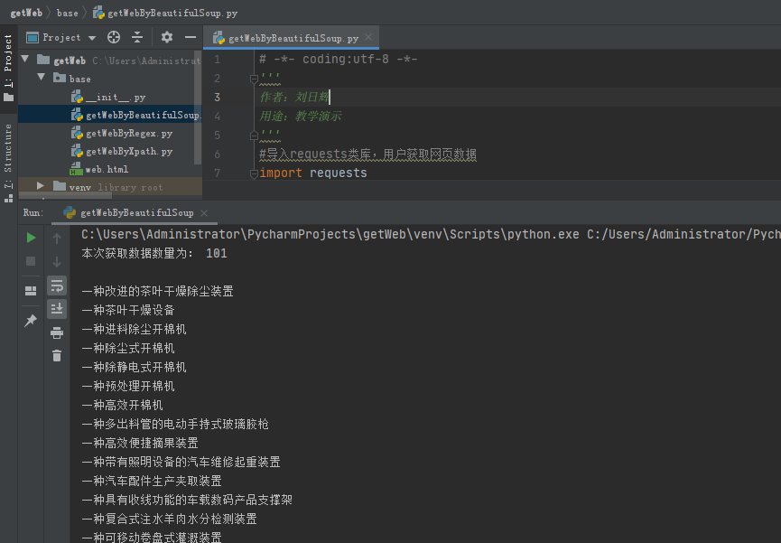This screenshot has width=781, height=543.
Task: Click '一种预处理开棉机' output line
Action: tap(128, 386)
